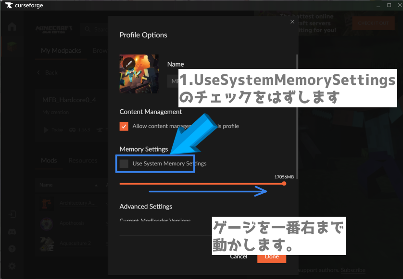Click the CHECK IT OUT banner button

[x=373, y=23]
